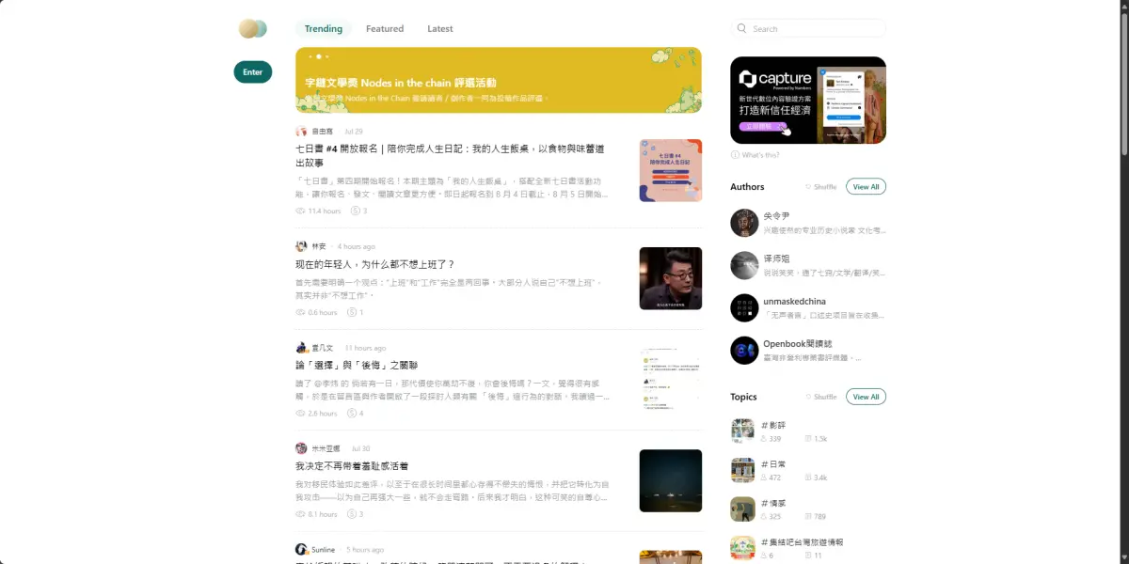Screen dimensions: 1129x564
Task: Click the author avatar of 林安
Action: [301, 246]
